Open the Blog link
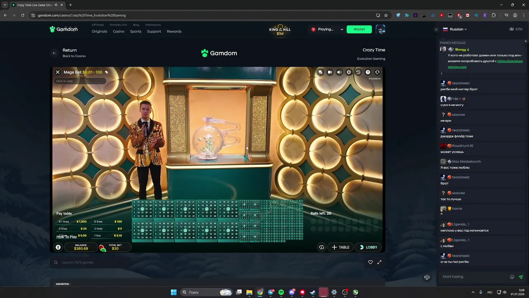The height and width of the screenshot is (298, 529). tap(136, 25)
